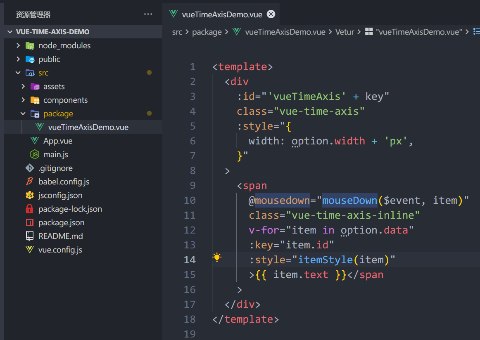Image resolution: width=480 pixels, height=340 pixels.
Task: Click the Node JS icon beside main.js
Action: (35, 154)
